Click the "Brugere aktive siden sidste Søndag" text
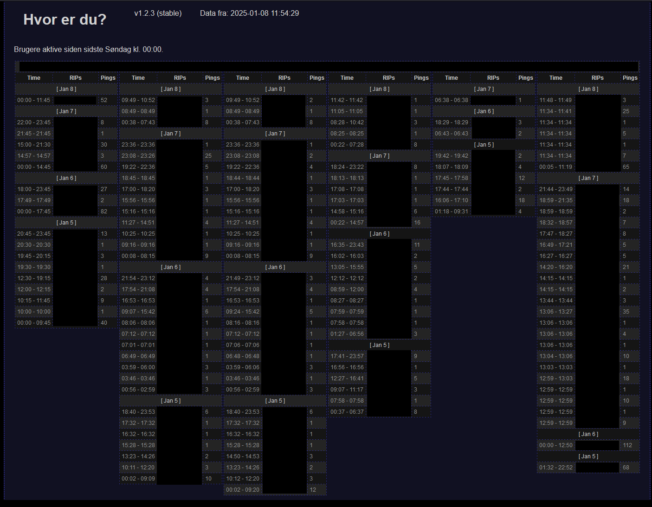Viewport: 652px width, 507px height. pyautogui.click(x=89, y=49)
